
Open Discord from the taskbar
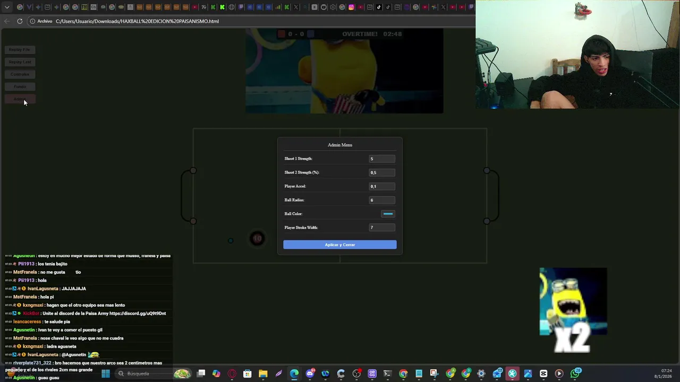click(310, 374)
